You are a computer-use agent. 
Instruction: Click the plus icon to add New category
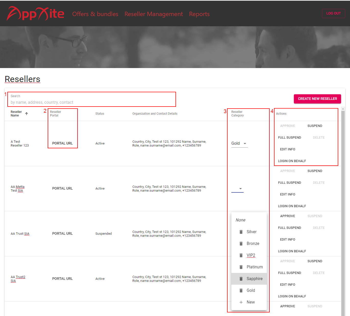241,302
